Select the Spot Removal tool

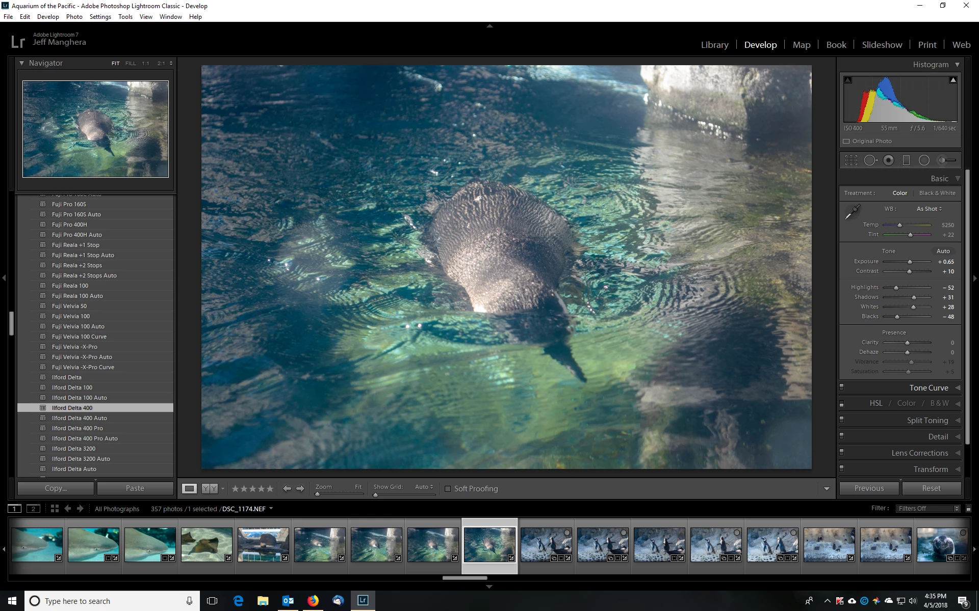[x=870, y=160]
